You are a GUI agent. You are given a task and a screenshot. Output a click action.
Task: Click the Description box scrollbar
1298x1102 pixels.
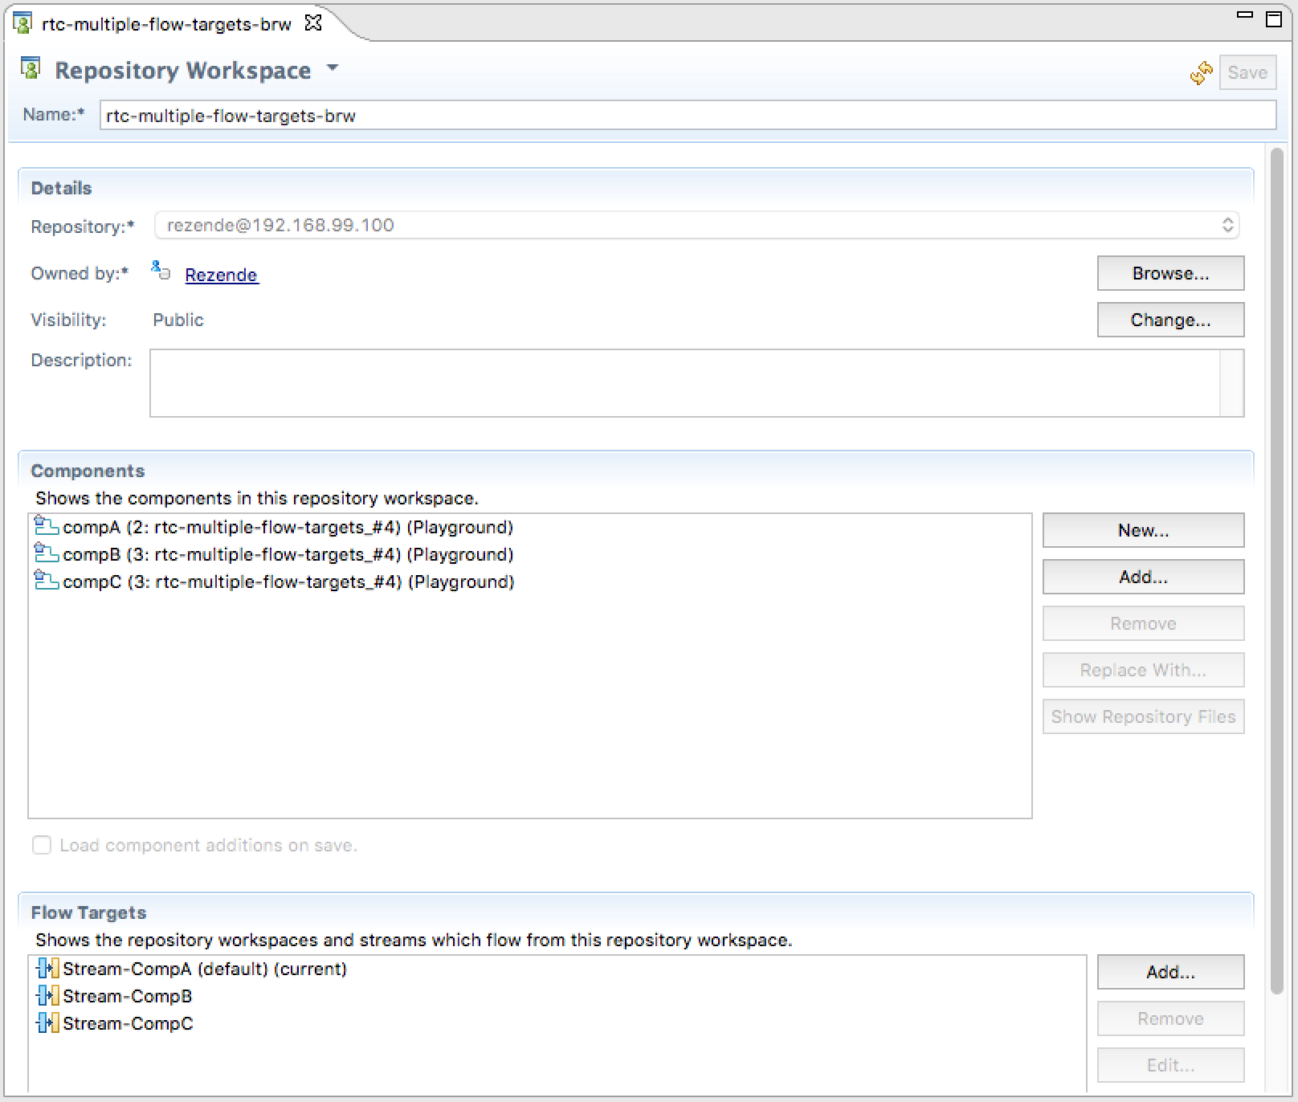click(x=1231, y=383)
